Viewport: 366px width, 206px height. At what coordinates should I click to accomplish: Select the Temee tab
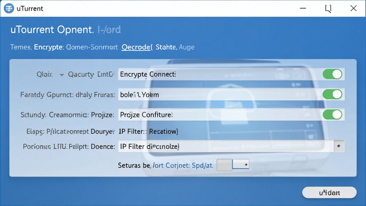[x=20, y=47]
